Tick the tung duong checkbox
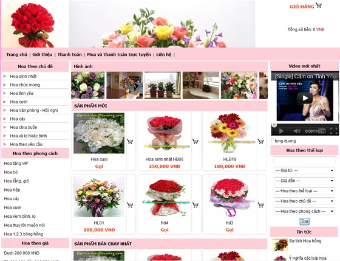 (273, 141)
